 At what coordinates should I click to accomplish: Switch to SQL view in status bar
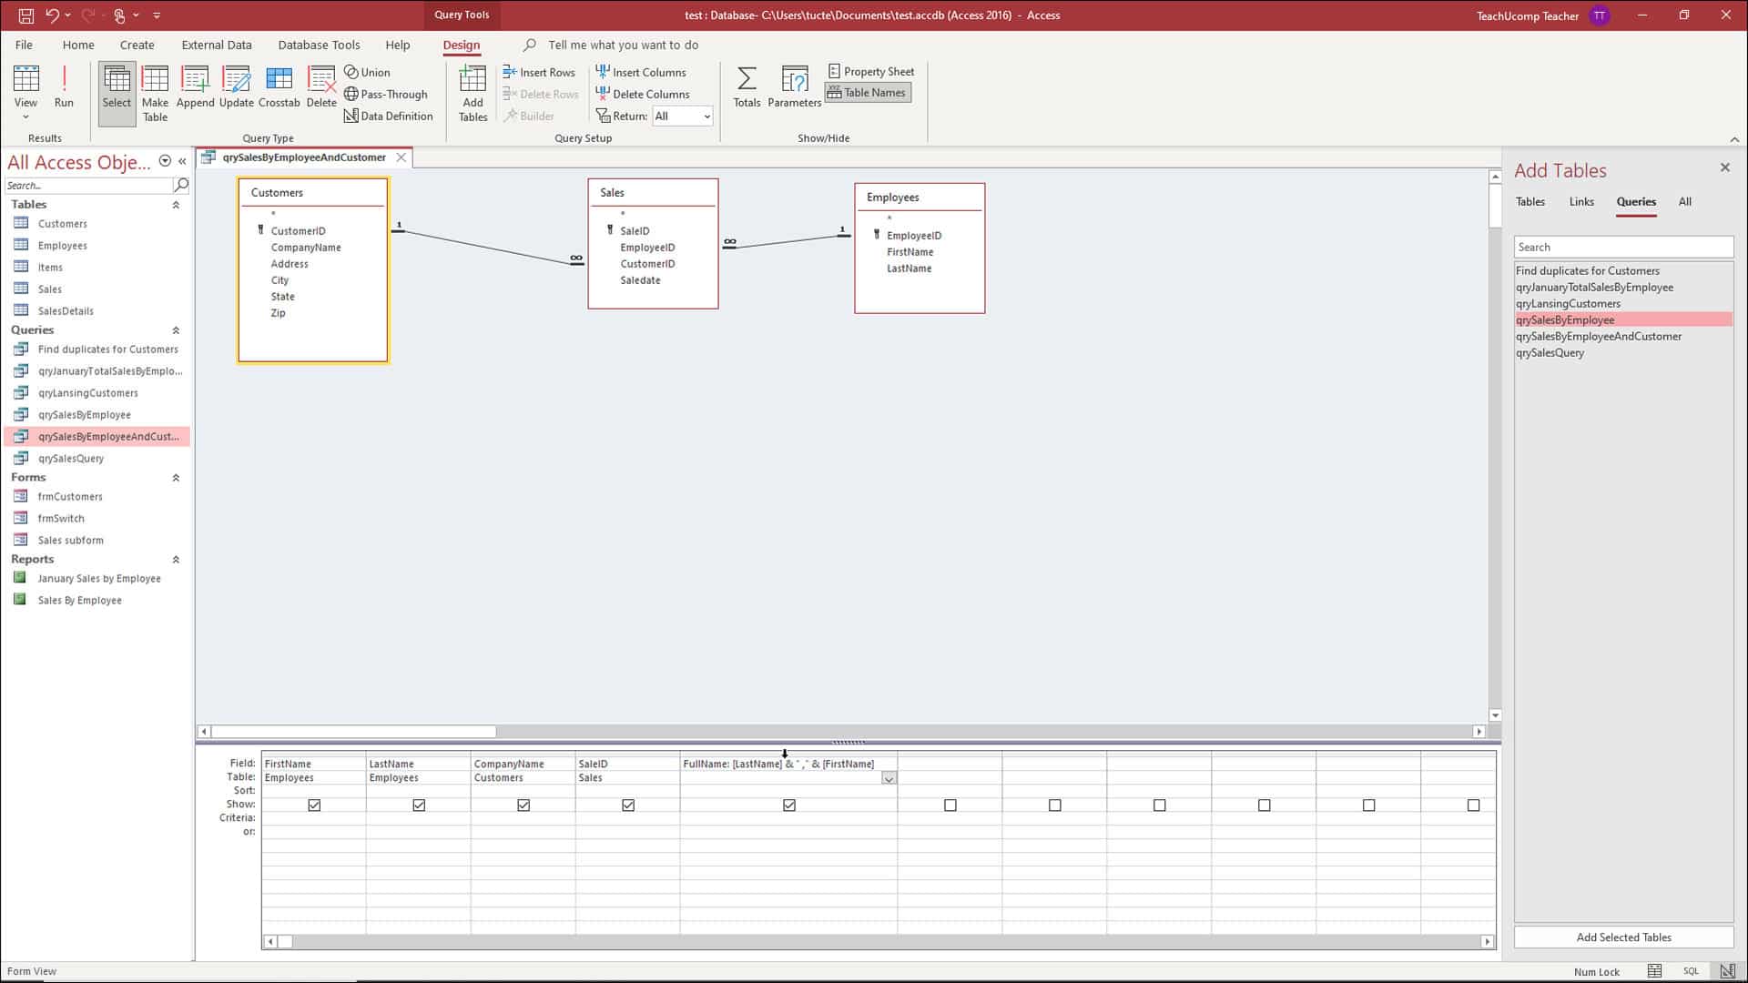pos(1691,971)
